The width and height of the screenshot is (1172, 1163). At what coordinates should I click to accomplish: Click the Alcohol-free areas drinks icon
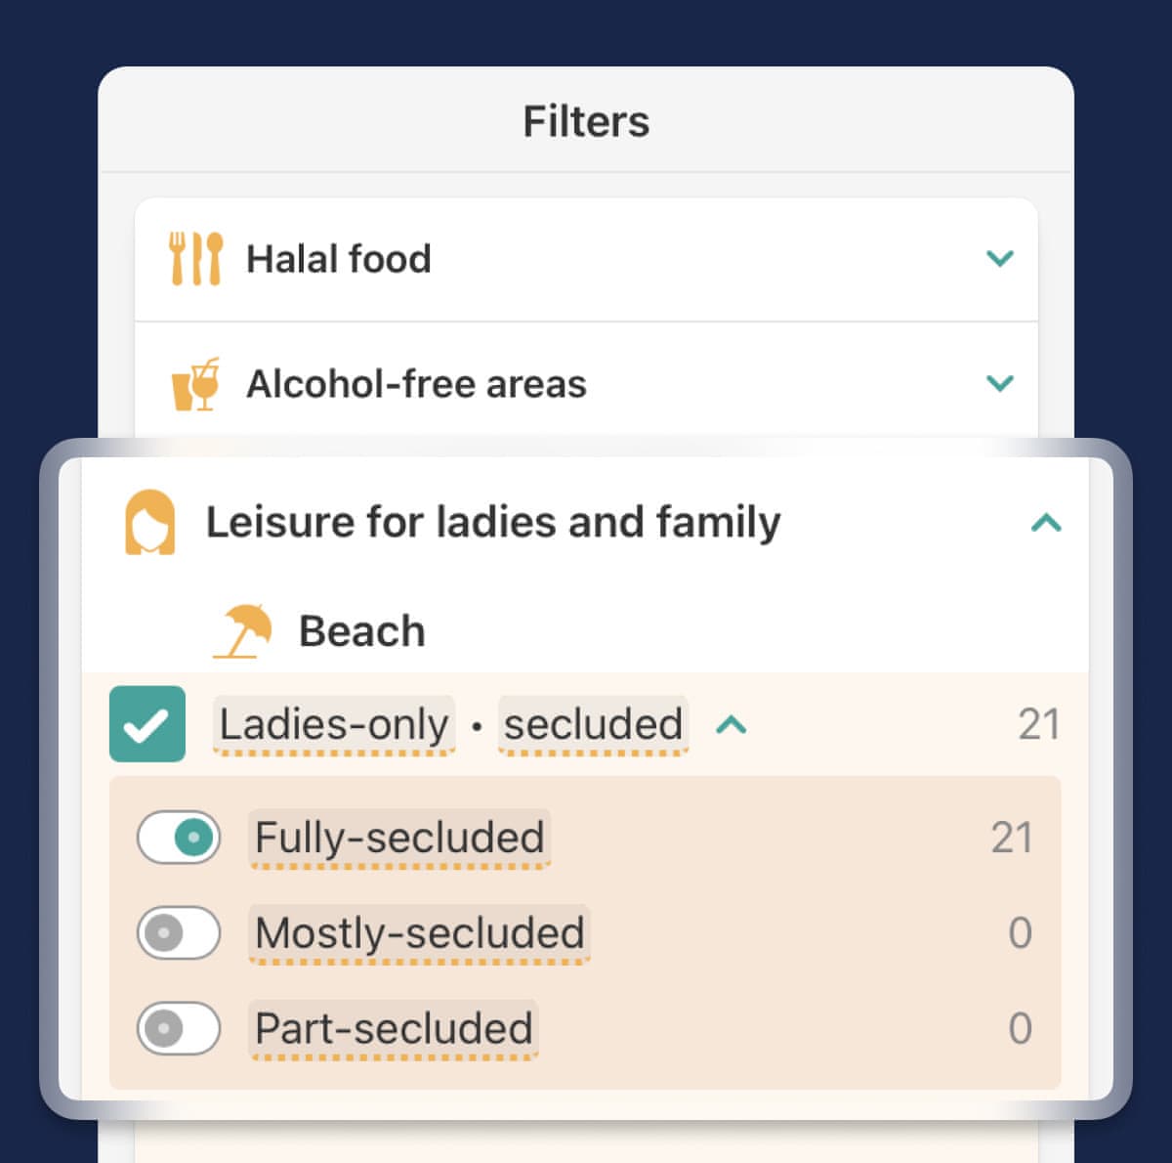tap(195, 384)
